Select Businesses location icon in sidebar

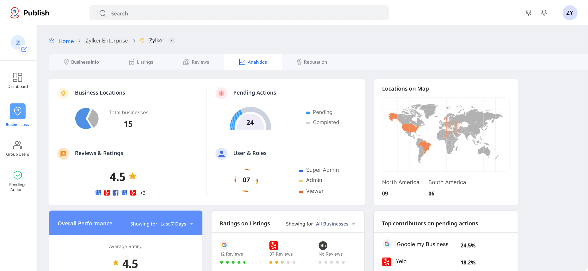(x=17, y=111)
